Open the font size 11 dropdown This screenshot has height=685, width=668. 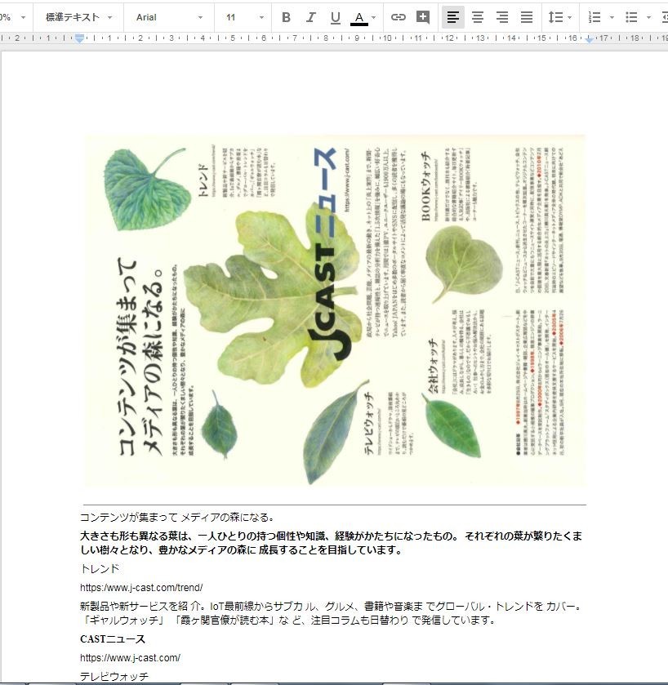(x=245, y=17)
